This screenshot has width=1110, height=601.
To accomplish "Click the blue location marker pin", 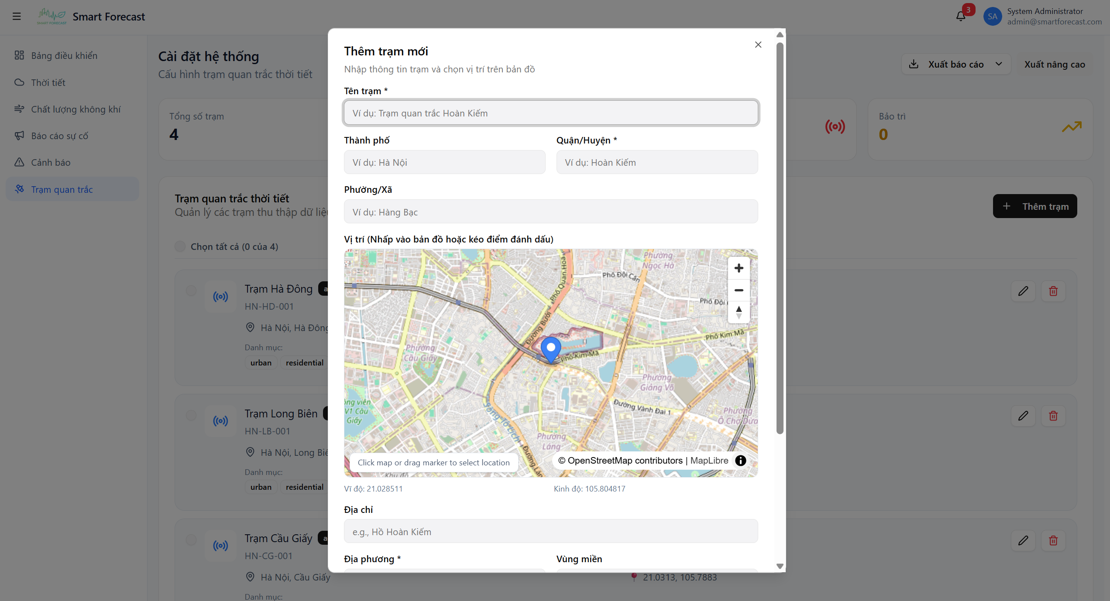I will coord(551,349).
